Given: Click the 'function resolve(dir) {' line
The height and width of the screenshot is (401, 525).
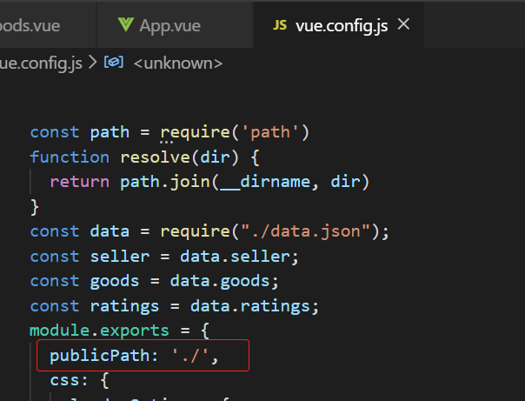Looking at the screenshot, I should point(144,157).
